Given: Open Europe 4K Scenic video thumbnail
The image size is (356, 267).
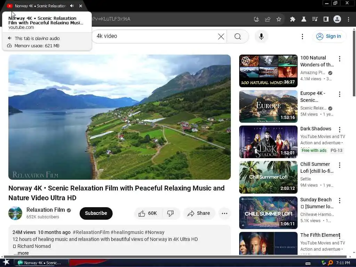Looking at the screenshot, I should pos(268,106).
